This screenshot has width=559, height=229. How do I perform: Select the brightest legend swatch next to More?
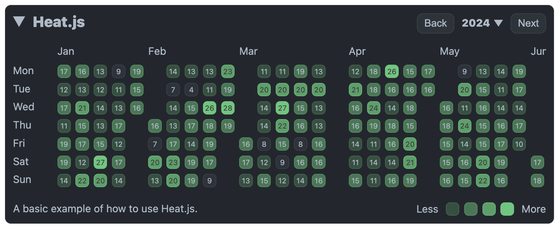point(507,209)
